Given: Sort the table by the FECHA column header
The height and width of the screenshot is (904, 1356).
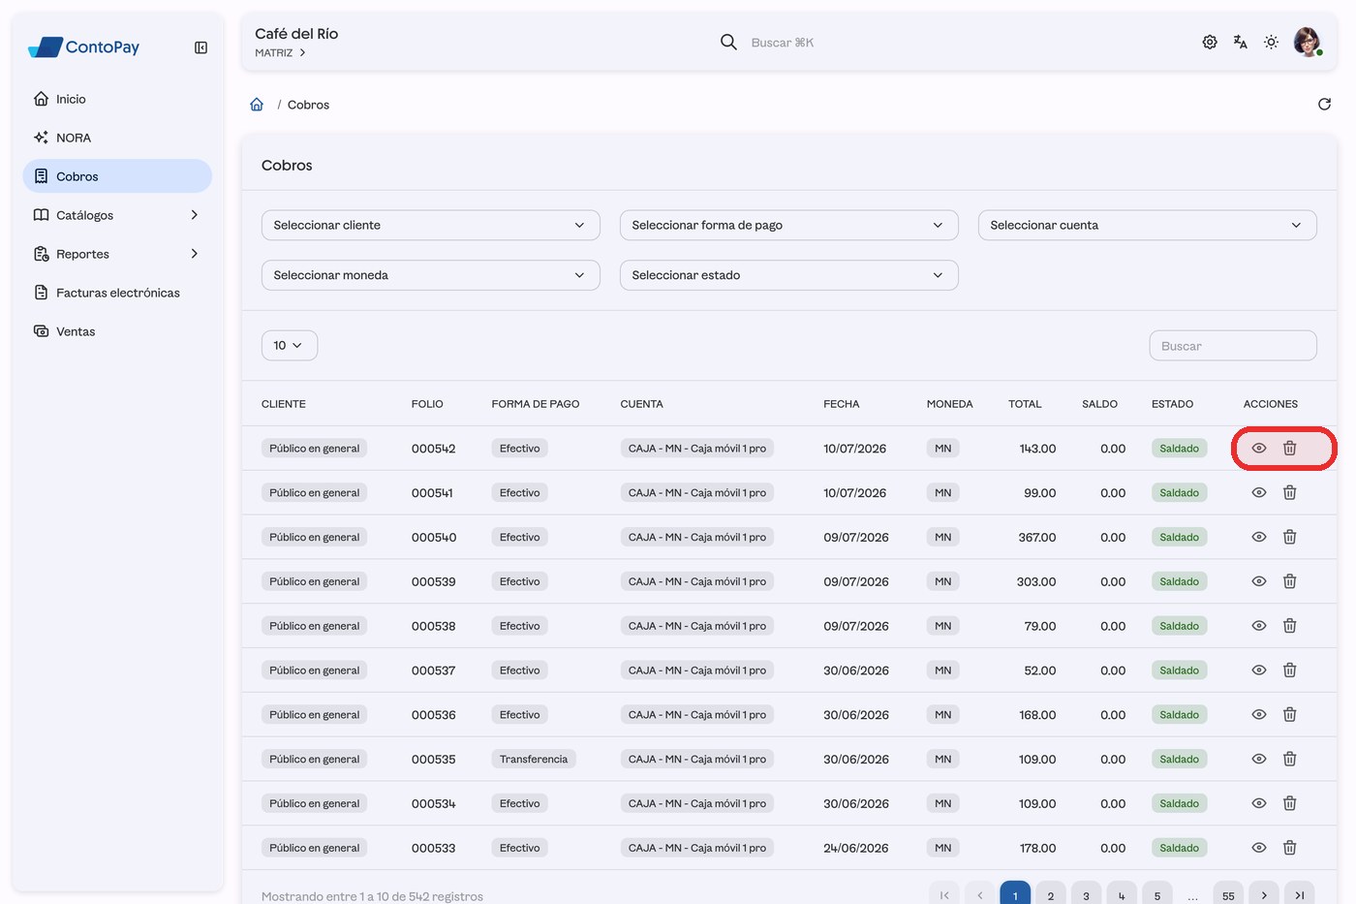Looking at the screenshot, I should [x=842, y=404].
